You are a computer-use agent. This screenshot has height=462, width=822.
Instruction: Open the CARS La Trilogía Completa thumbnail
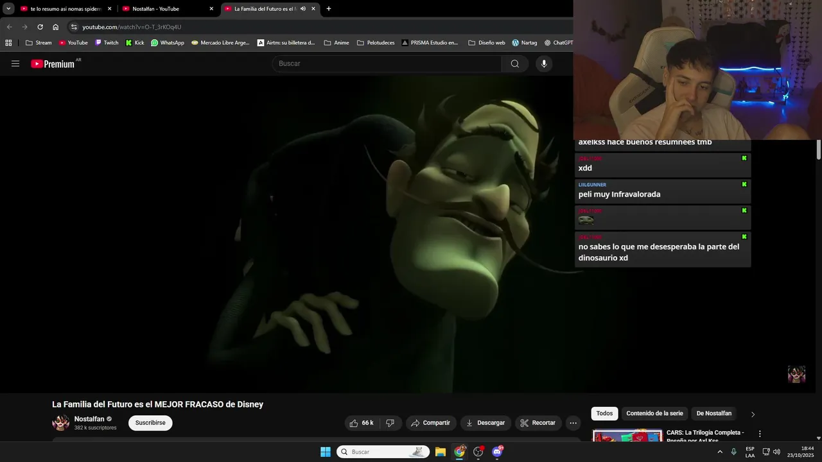point(627,436)
